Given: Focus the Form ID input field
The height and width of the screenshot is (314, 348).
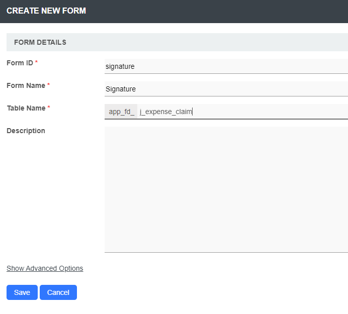Looking at the screenshot, I should [226, 66].
